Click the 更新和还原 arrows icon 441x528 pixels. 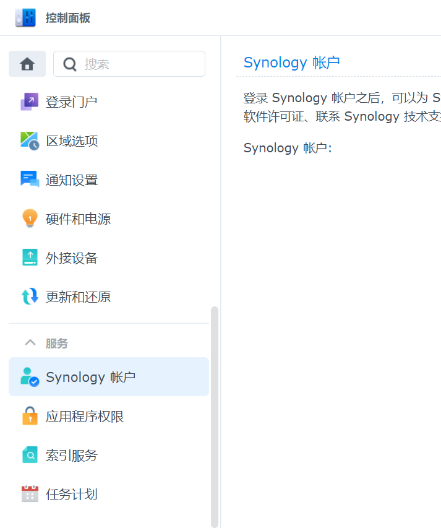point(30,296)
